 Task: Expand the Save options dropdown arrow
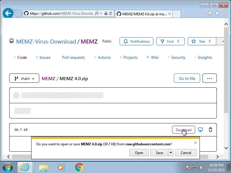[171, 153]
